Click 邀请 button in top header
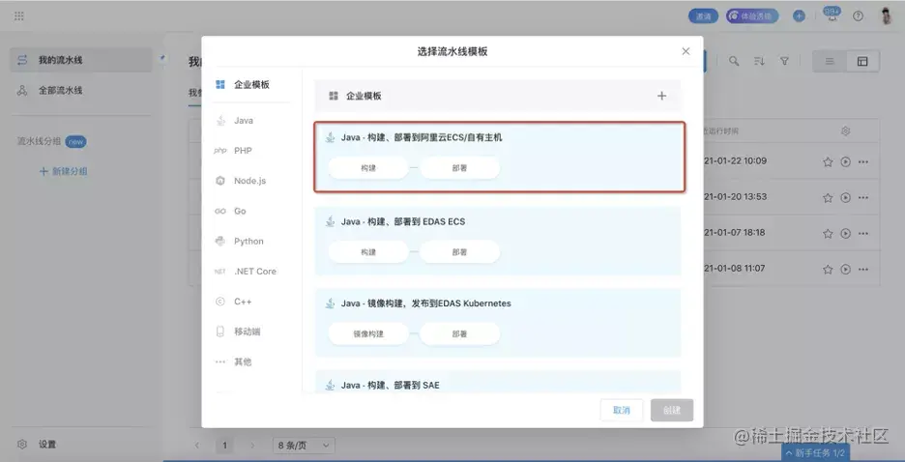905x462 pixels. click(x=703, y=16)
